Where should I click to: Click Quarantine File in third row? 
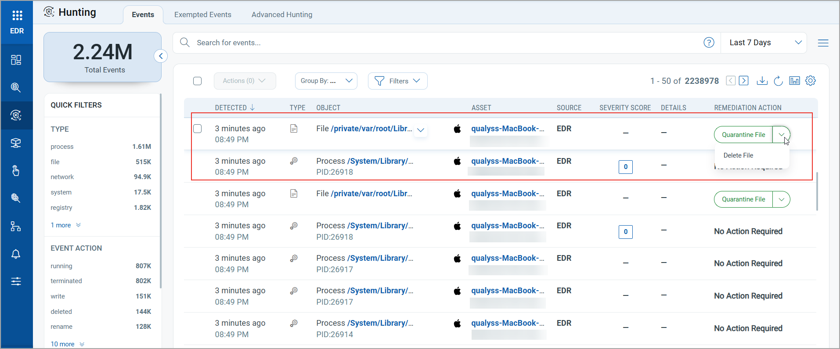[x=743, y=199]
